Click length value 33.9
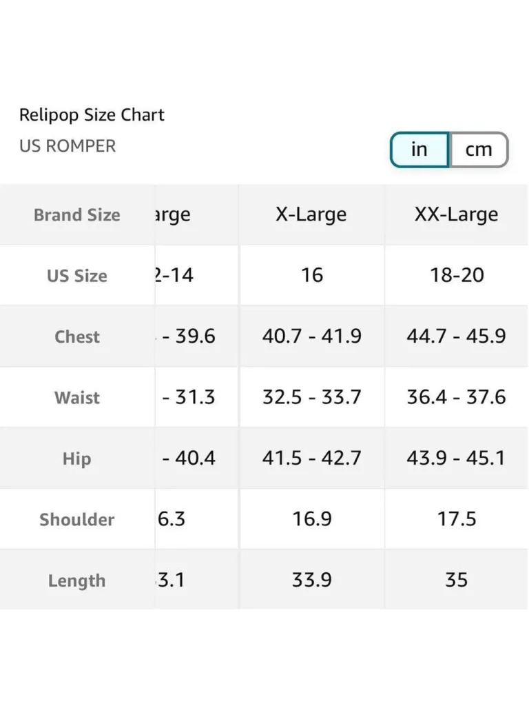This screenshot has width=529, height=706. [x=312, y=580]
